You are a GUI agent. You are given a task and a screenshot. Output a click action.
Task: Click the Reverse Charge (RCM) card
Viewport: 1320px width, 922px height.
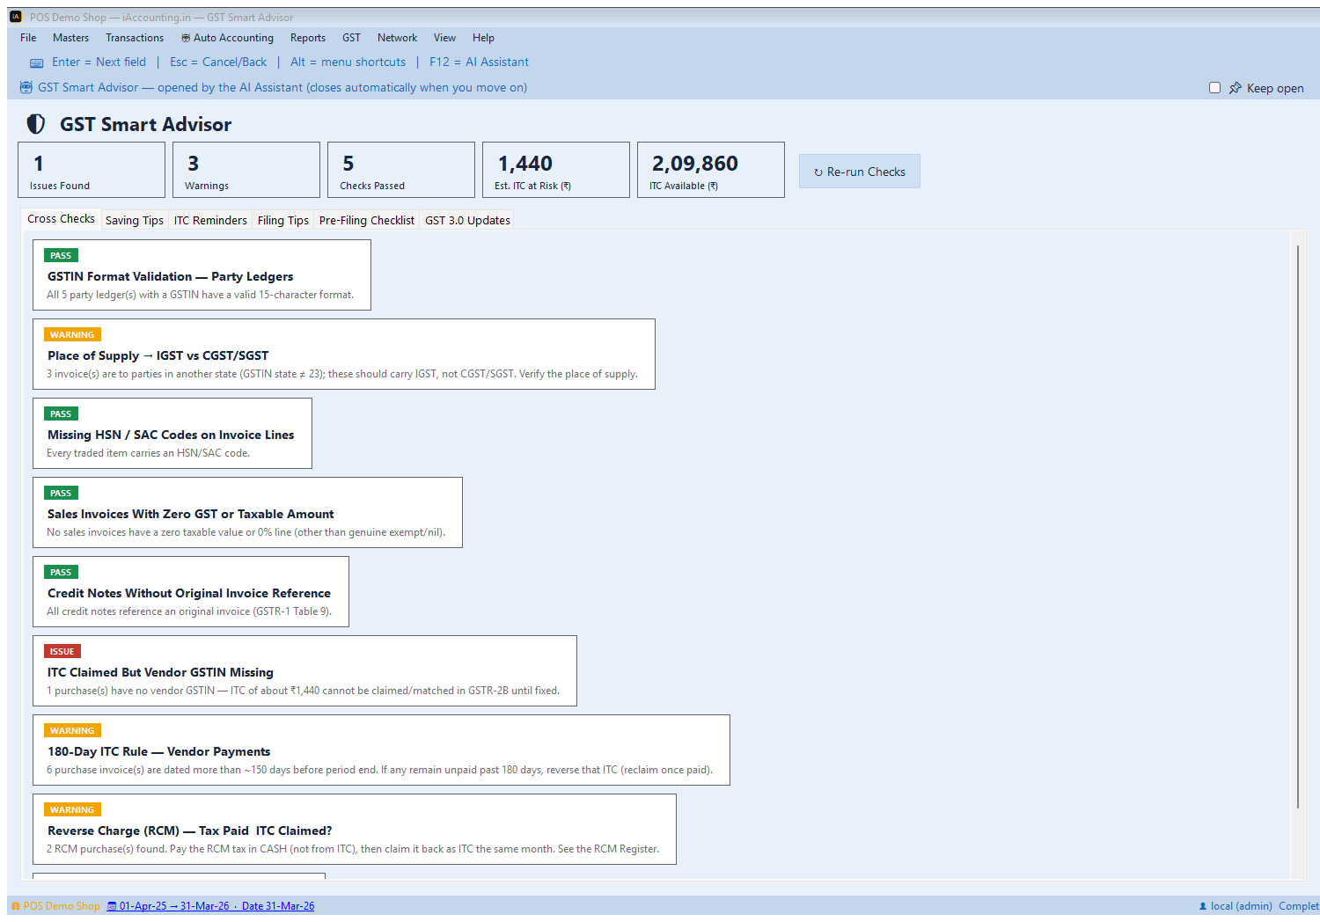click(x=355, y=830)
